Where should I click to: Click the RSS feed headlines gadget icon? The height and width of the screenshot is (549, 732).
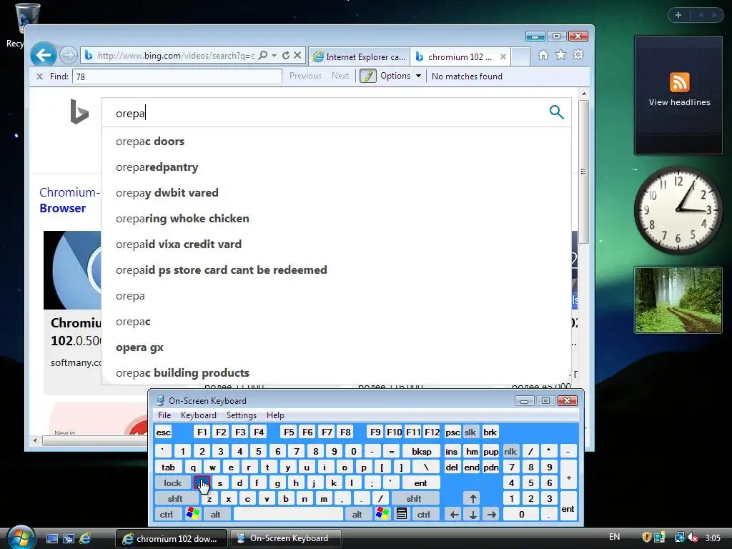click(679, 82)
